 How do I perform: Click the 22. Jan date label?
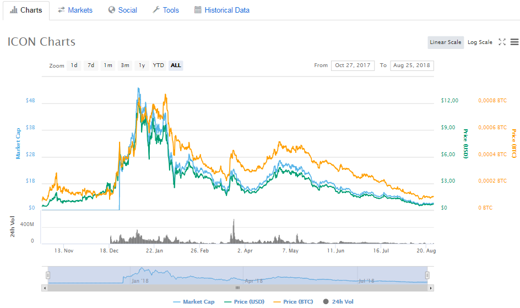point(155,251)
